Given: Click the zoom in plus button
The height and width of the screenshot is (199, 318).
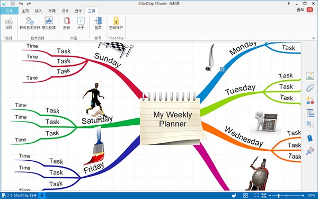Looking at the screenshot, I should pos(303,196).
